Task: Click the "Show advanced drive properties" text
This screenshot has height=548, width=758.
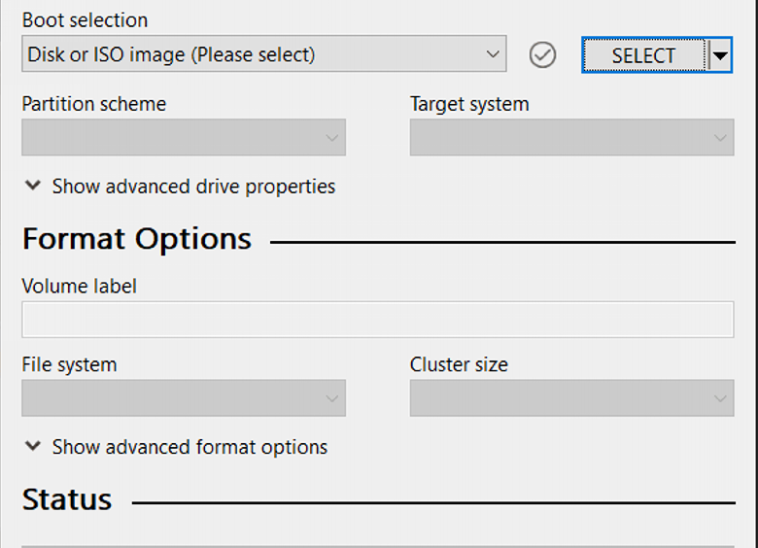Action: click(x=193, y=187)
